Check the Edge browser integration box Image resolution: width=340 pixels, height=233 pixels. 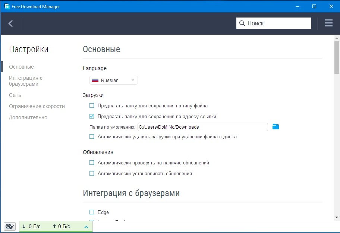(x=92, y=212)
